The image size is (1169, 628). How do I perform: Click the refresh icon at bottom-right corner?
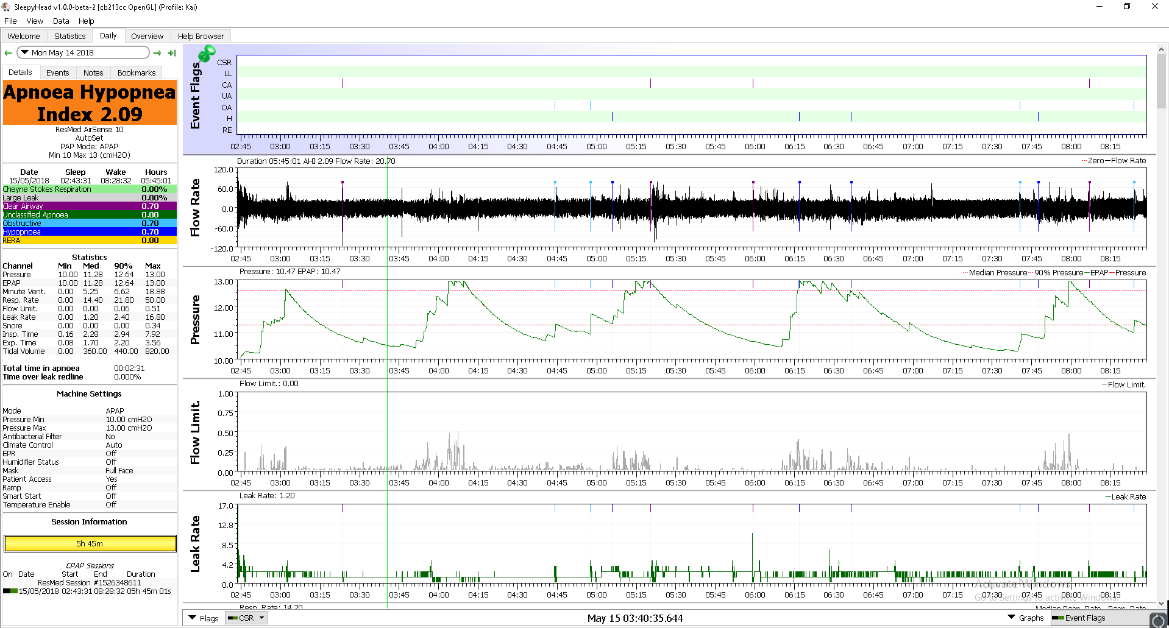pyautogui.click(x=1158, y=620)
